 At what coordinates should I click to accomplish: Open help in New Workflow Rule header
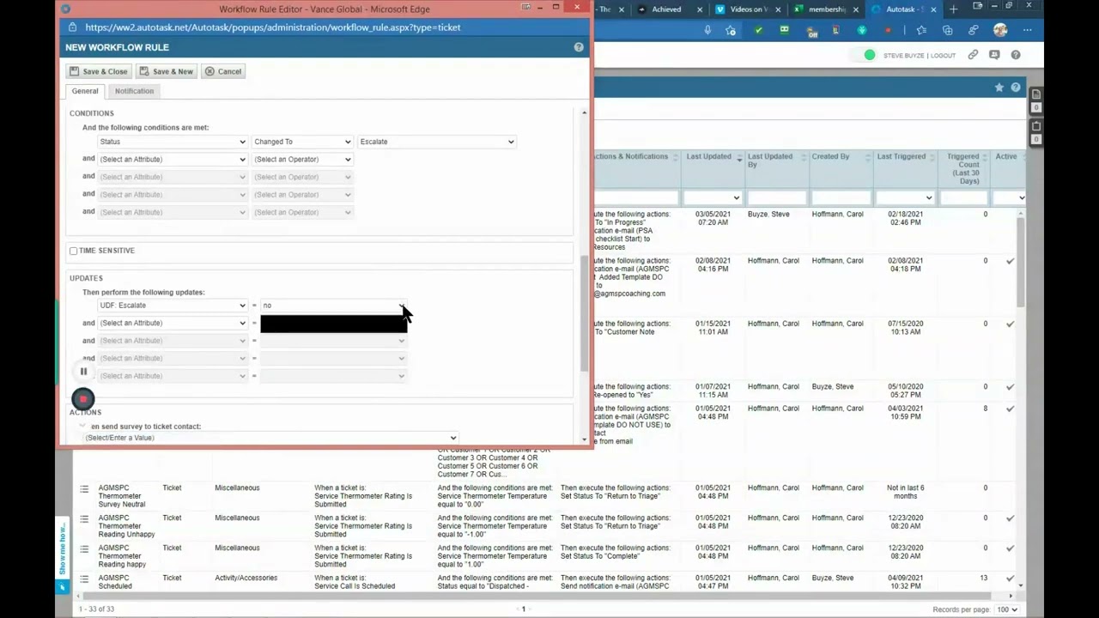point(579,47)
